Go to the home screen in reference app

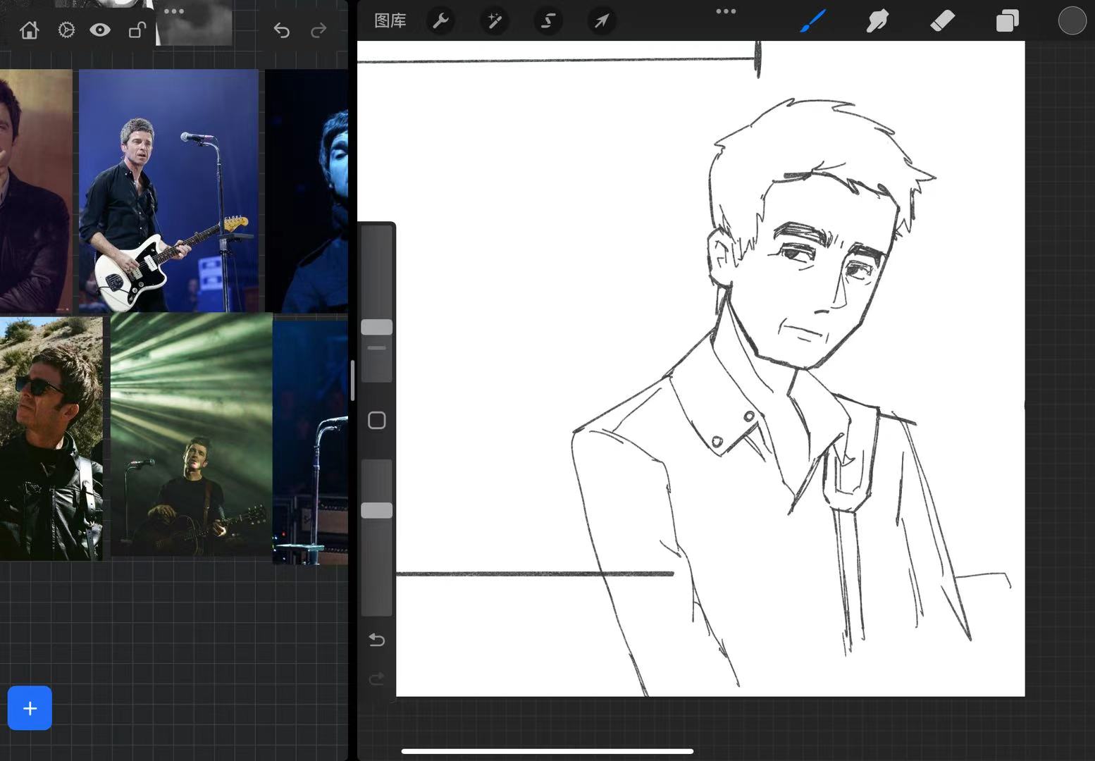30,30
